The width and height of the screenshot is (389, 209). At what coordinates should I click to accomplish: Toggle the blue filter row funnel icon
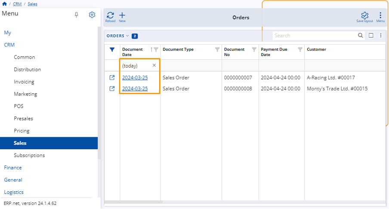tap(112, 49)
